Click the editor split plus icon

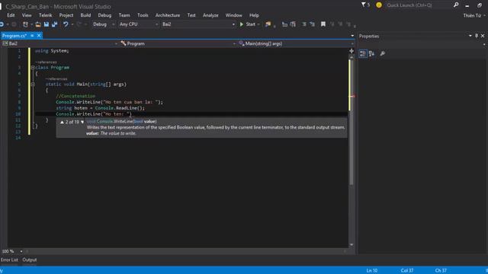click(352, 51)
